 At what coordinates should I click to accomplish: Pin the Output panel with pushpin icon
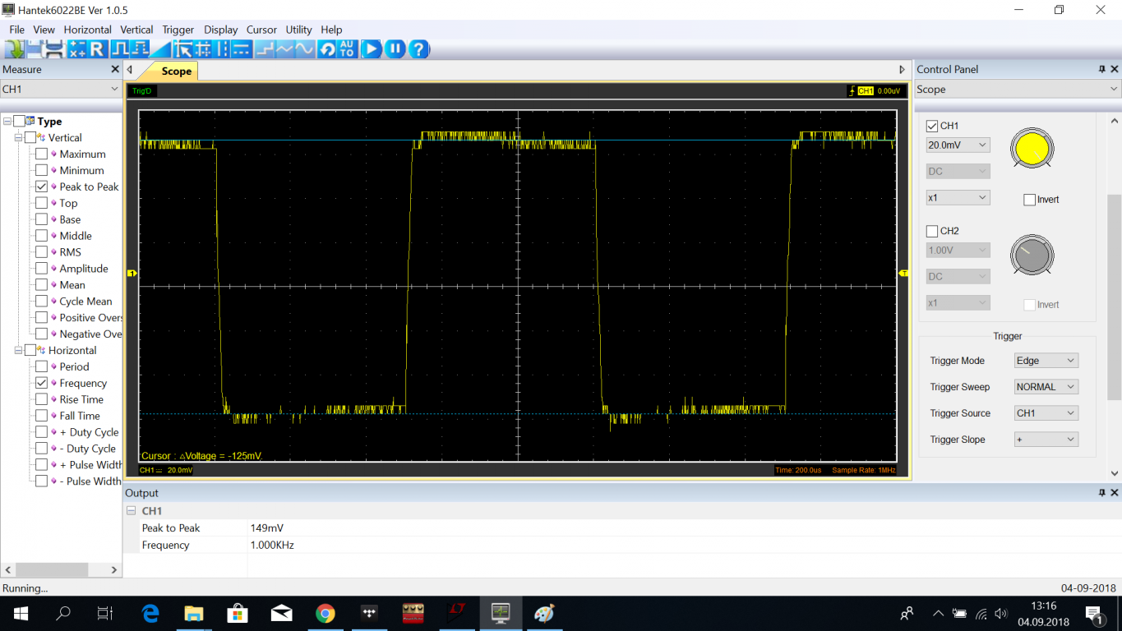click(x=1102, y=493)
